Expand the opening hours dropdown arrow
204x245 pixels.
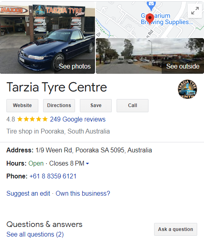pyautogui.click(x=87, y=164)
